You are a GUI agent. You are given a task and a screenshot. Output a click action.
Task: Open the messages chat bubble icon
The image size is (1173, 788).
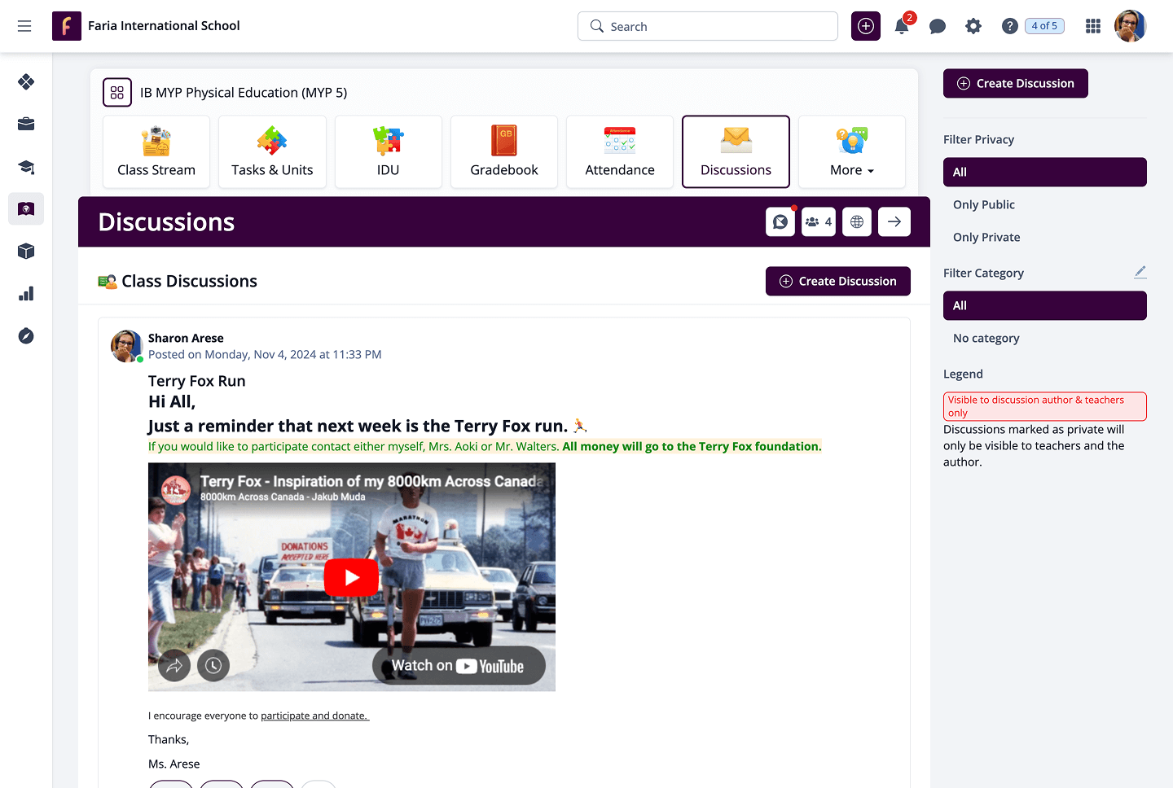coord(938,27)
